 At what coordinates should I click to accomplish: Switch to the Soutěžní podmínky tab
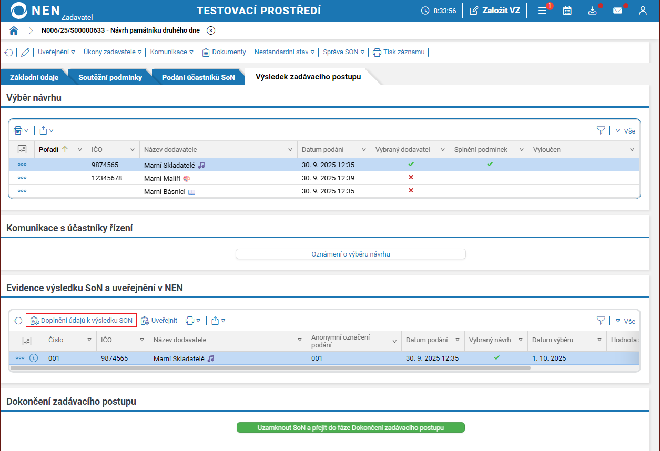(110, 77)
